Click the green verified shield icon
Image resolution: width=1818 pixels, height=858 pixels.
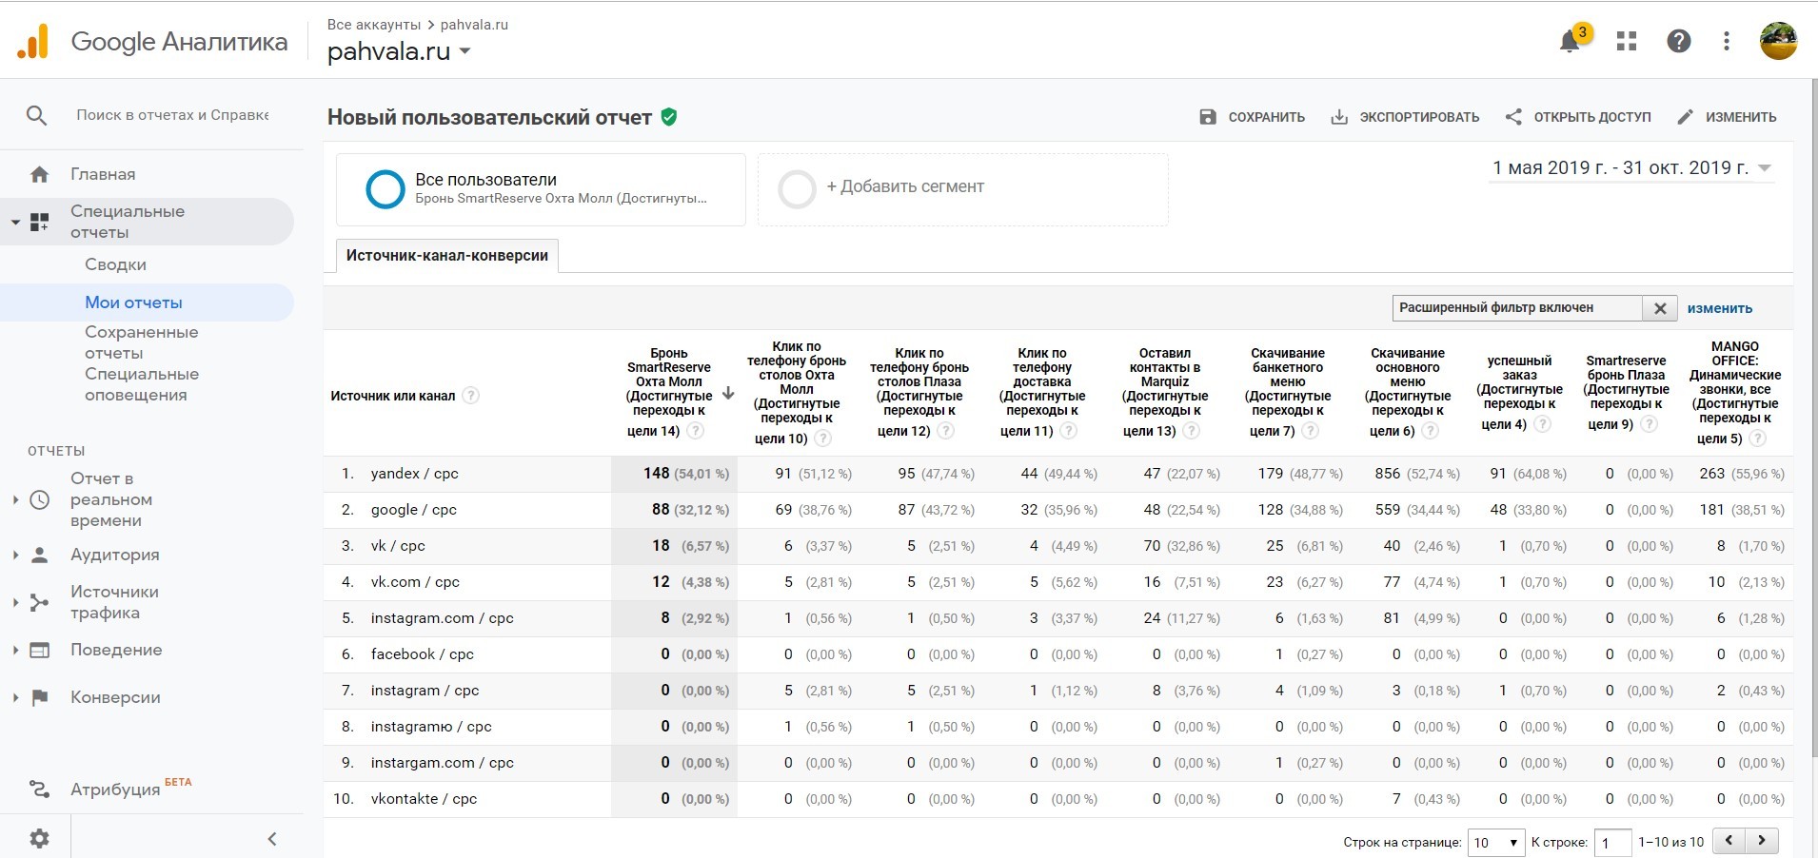tap(669, 117)
